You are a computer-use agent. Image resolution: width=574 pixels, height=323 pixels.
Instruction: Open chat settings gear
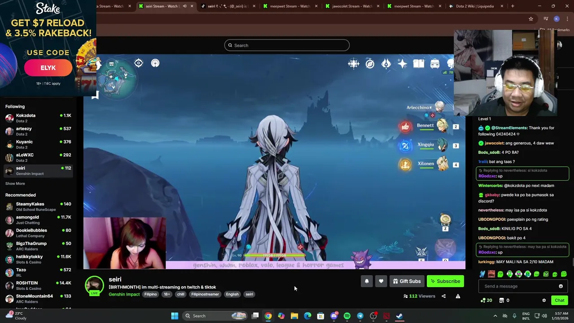click(x=544, y=301)
